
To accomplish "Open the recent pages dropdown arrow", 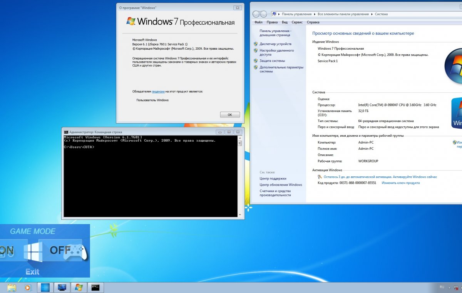I will point(269,14).
